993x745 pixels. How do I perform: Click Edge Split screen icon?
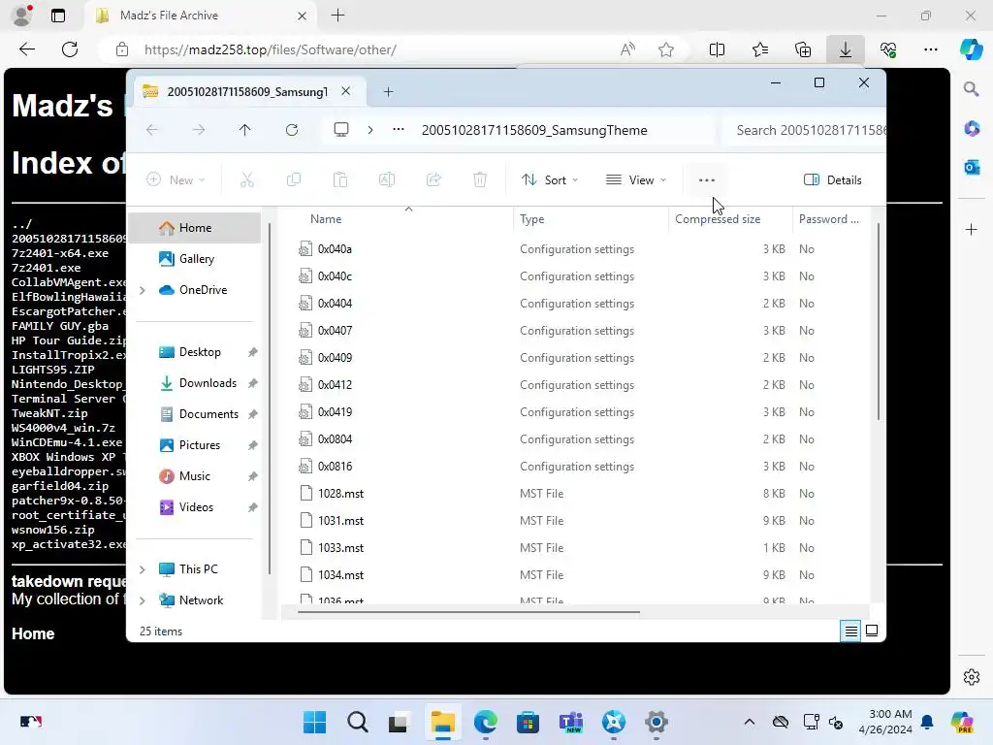[717, 49]
